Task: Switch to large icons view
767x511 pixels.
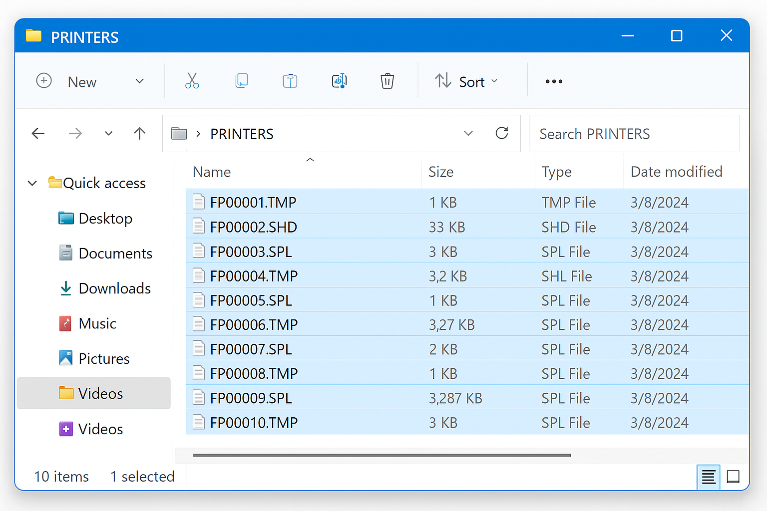Action: pyautogui.click(x=733, y=477)
